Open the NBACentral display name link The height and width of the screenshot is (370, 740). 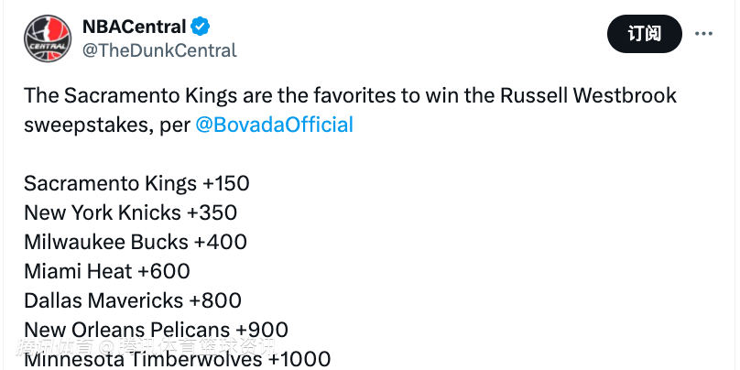tap(134, 27)
